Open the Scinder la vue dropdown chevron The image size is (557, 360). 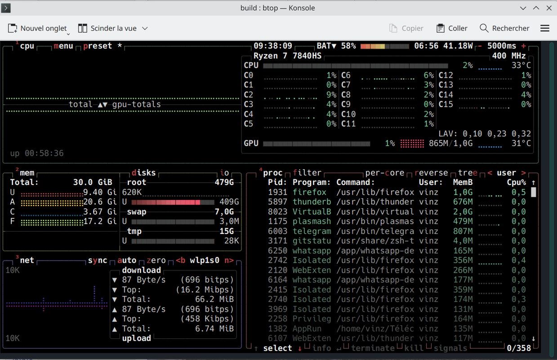tap(145, 28)
